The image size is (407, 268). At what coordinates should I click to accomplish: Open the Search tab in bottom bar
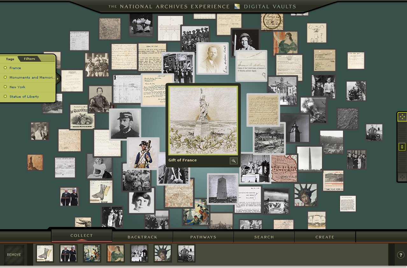coord(264,237)
